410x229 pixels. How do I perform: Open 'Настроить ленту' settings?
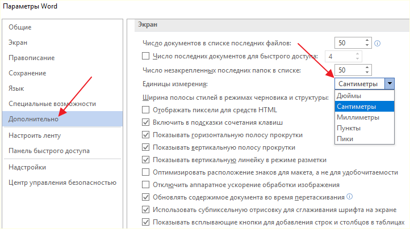(x=62, y=135)
